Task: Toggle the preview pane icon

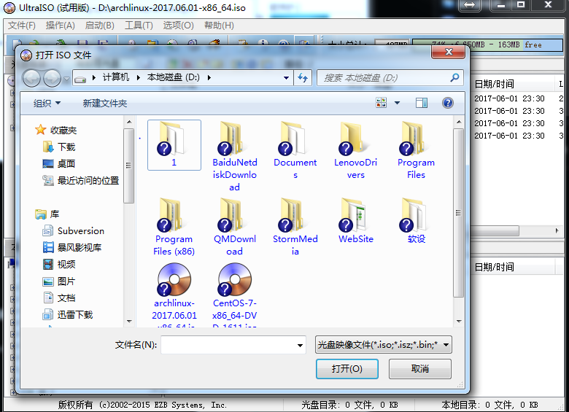Action: point(422,103)
